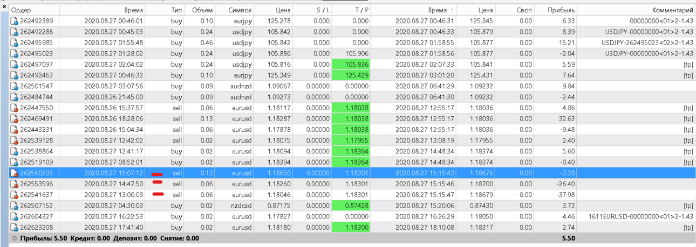Image resolution: width=696 pixels, height=247 pixels.
Task: Click the sell order icon for 262469491
Action: pyautogui.click(x=15, y=119)
